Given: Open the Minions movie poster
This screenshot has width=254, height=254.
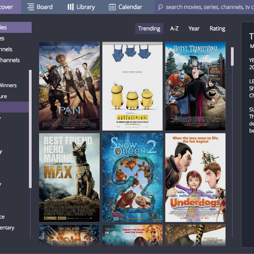Looking at the screenshot, I should [132, 86].
